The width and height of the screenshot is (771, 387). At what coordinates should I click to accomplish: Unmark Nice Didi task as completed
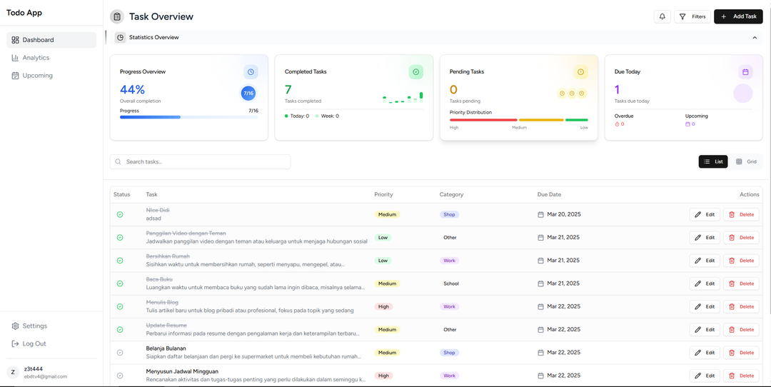point(120,215)
